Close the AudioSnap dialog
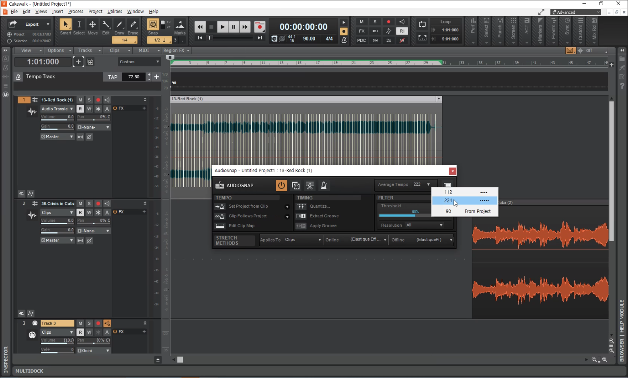 (452, 171)
